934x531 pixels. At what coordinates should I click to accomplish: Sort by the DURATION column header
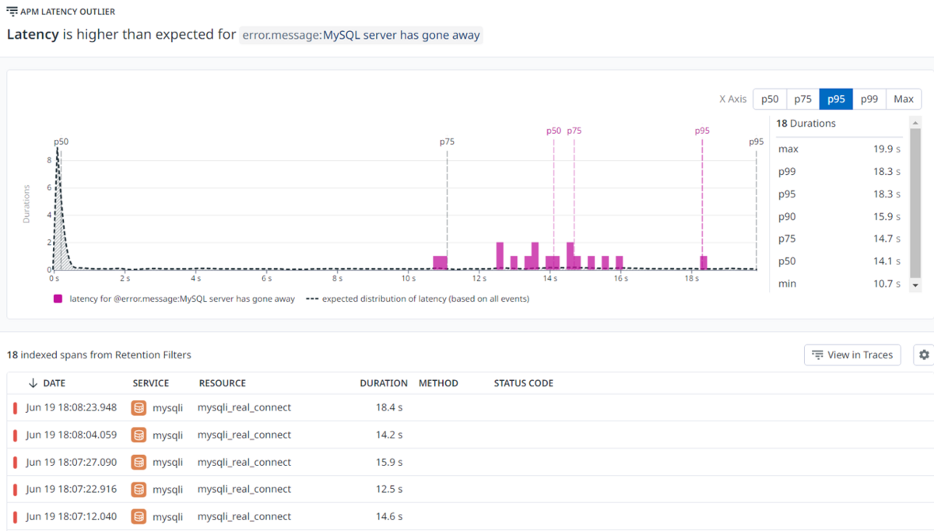384,383
